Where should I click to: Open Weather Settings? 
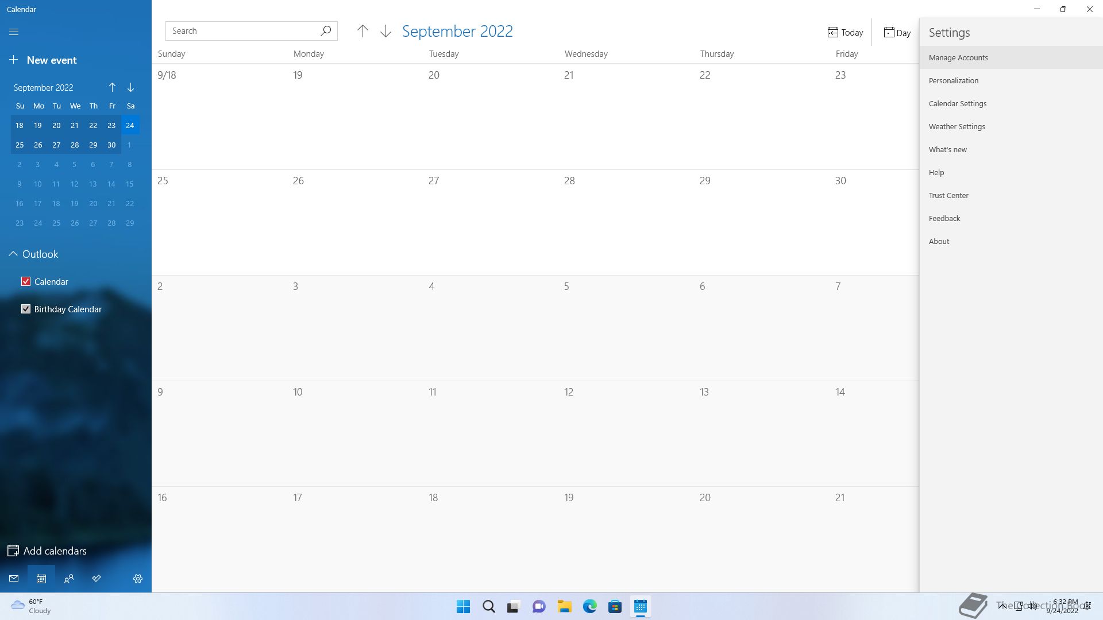pyautogui.click(x=1011, y=126)
